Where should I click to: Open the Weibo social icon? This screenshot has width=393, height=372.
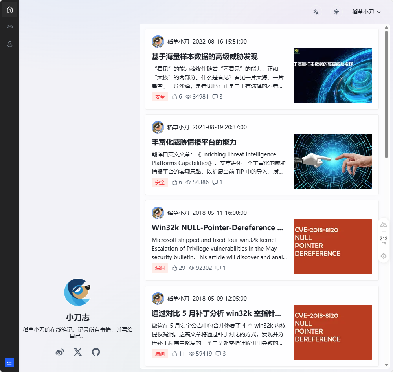[x=60, y=352]
